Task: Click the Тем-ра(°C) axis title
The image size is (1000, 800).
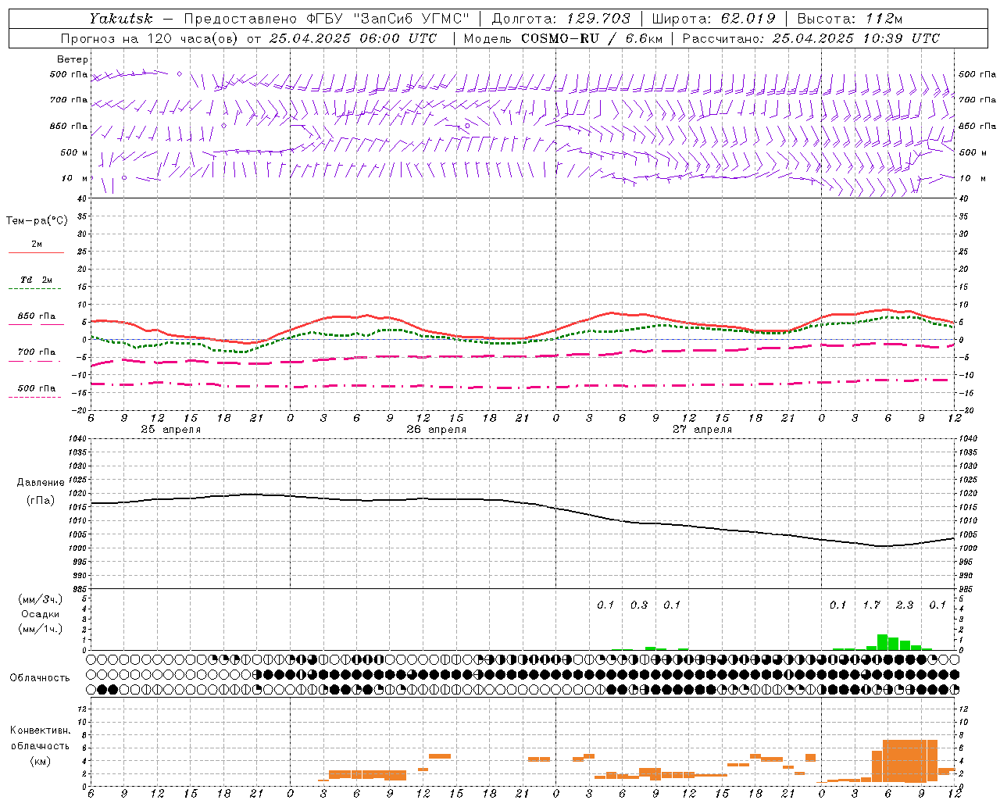Action: [37, 221]
